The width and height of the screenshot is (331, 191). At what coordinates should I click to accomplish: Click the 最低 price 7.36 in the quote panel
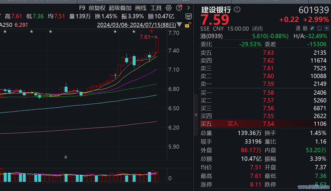[x=321, y=176]
